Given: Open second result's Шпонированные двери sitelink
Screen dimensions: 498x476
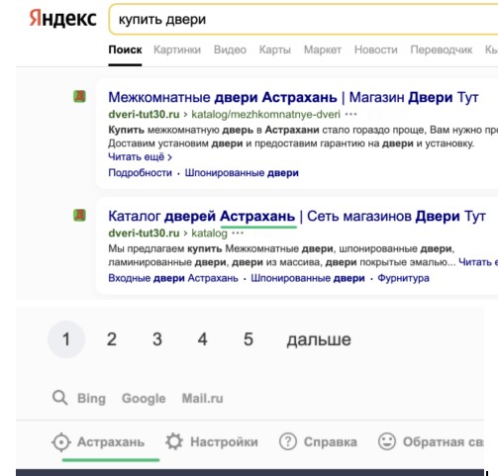Looking at the screenshot, I should (308, 278).
